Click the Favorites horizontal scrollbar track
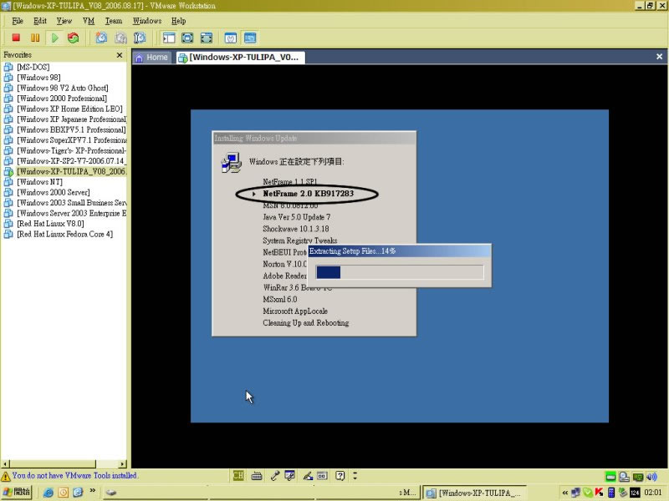 (x=108, y=464)
